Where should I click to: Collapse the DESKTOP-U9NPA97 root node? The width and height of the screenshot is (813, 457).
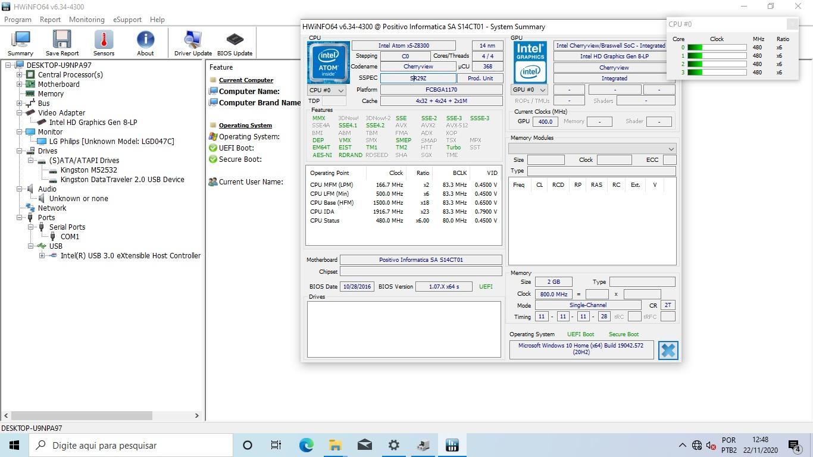[x=8, y=65]
